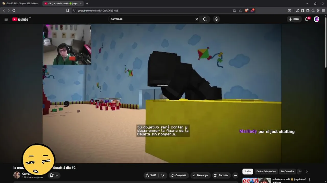
Task: Open picture-in-picture/cast icon in address bar
Action: pos(234,11)
